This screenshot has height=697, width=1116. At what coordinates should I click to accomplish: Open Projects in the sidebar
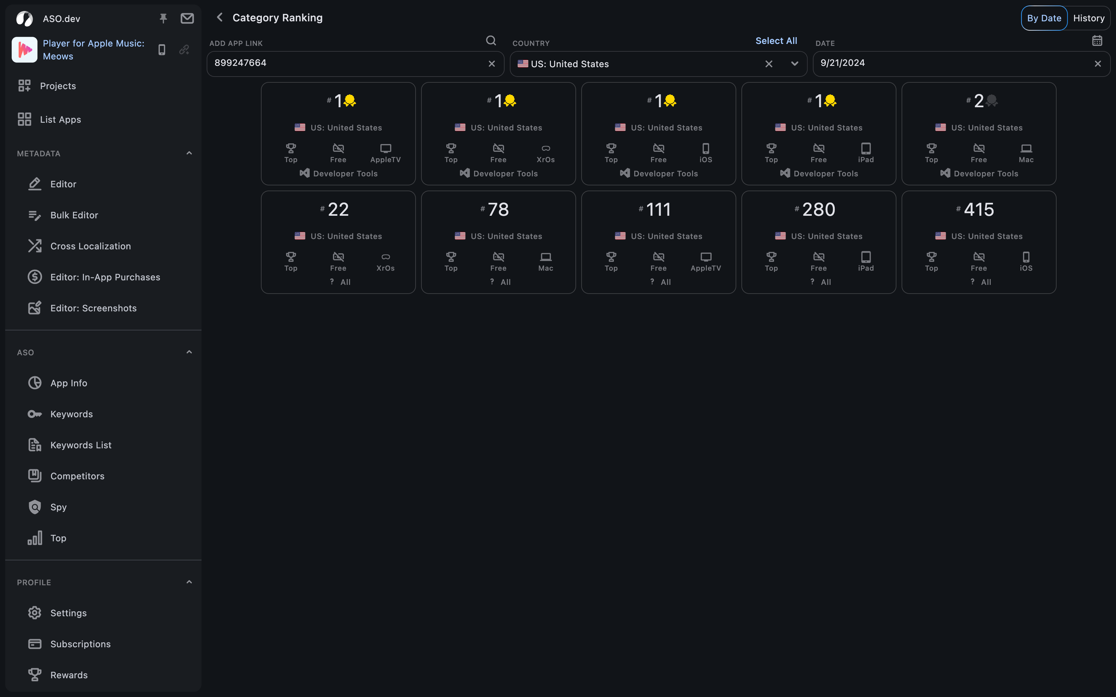(103, 86)
